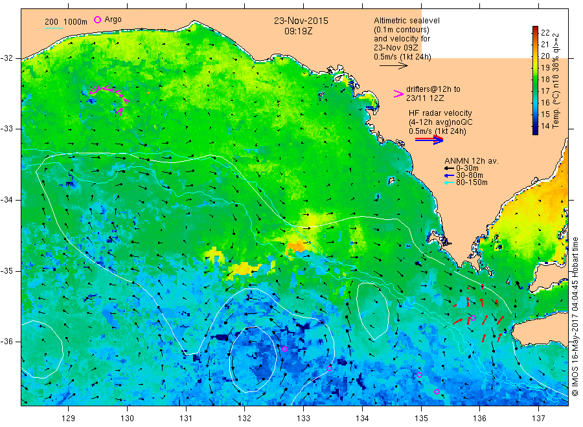Click the '30-80m' depth label
583x427 pixels.
pos(470,175)
